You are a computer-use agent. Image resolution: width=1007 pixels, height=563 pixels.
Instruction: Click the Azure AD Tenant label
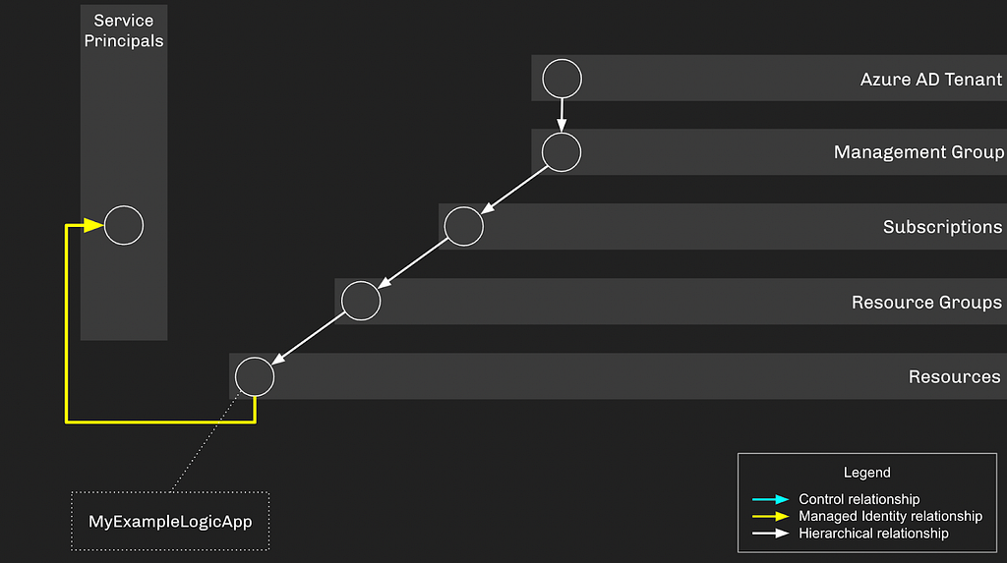(x=930, y=79)
